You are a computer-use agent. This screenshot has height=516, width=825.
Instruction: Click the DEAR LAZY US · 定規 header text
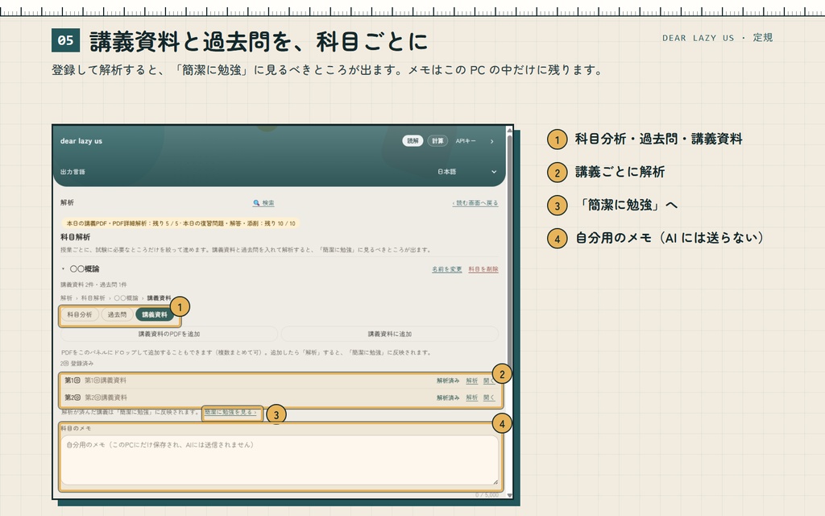click(x=717, y=38)
